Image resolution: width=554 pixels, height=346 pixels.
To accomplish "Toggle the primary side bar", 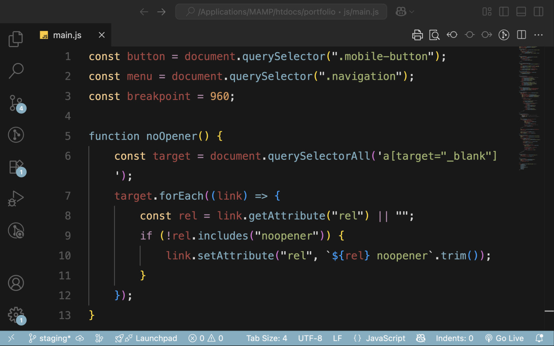I will pos(504,12).
